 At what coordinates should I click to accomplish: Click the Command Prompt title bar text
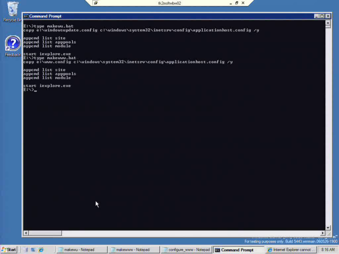pyautogui.click(x=45, y=16)
